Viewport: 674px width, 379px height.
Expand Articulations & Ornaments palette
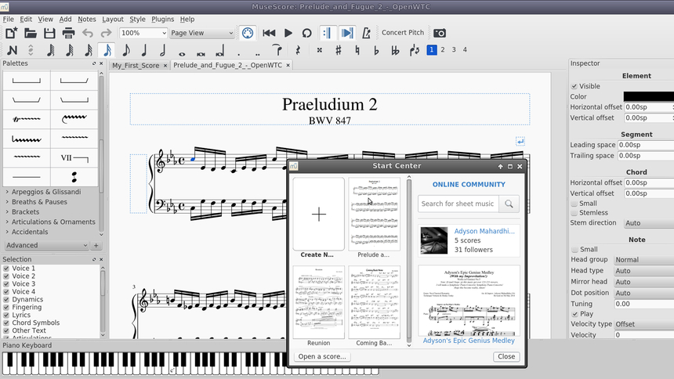(x=53, y=222)
